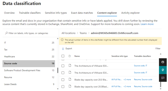
Task: Select the Tax category
Action: point(29,49)
